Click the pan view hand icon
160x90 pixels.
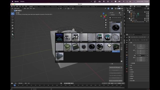tap(106, 22)
